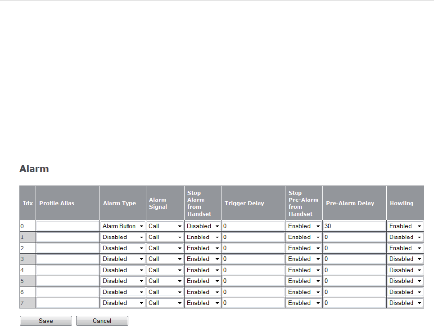
Task: Open Stop Alarm from Handset dropdown row 5
Action: [203, 281]
